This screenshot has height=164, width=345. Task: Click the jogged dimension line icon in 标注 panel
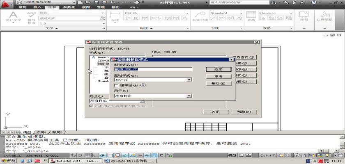point(186,18)
